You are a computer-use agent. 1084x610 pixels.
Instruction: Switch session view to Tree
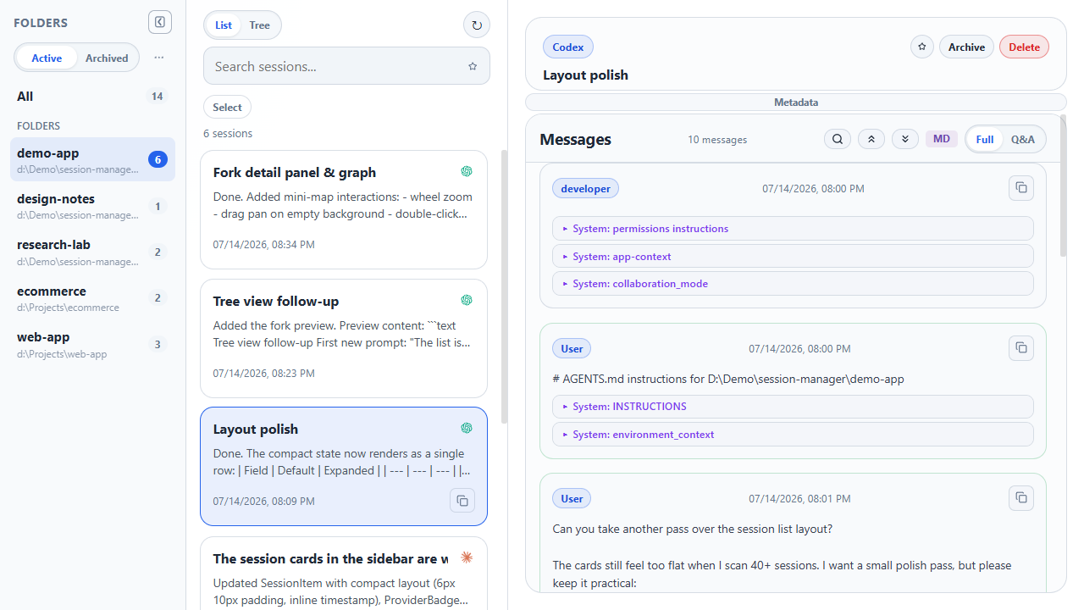click(260, 25)
